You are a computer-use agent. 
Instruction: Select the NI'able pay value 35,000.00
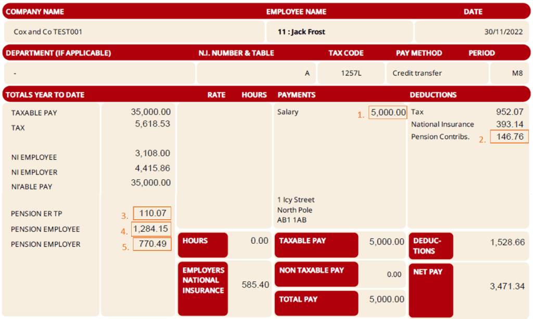pyautogui.click(x=151, y=182)
